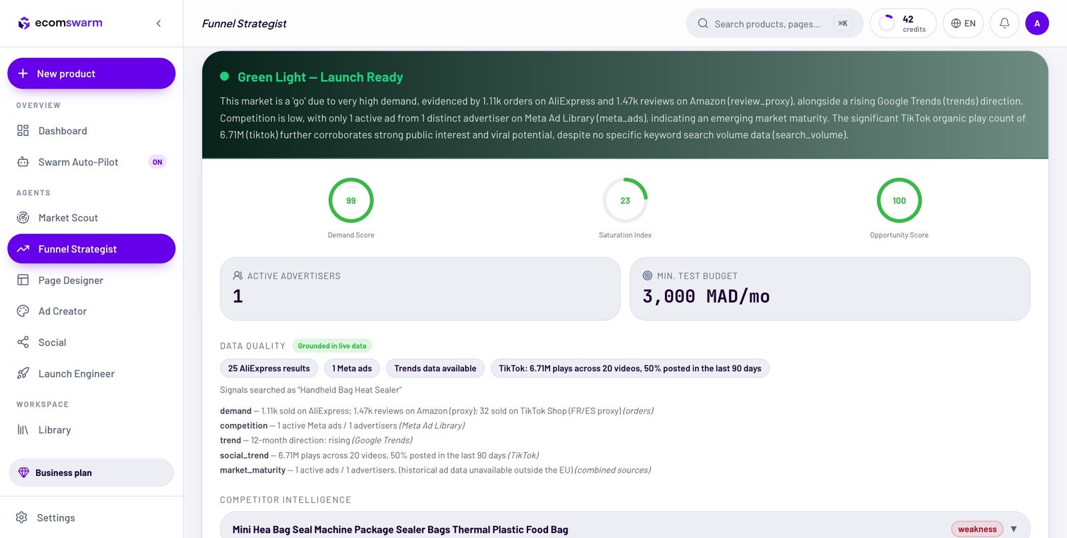1067x538 pixels.
Task: Click the Settings gear icon
Action: (x=22, y=518)
